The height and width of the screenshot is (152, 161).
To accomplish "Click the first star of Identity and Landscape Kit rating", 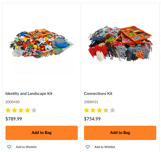I will pyautogui.click(x=8, y=110).
